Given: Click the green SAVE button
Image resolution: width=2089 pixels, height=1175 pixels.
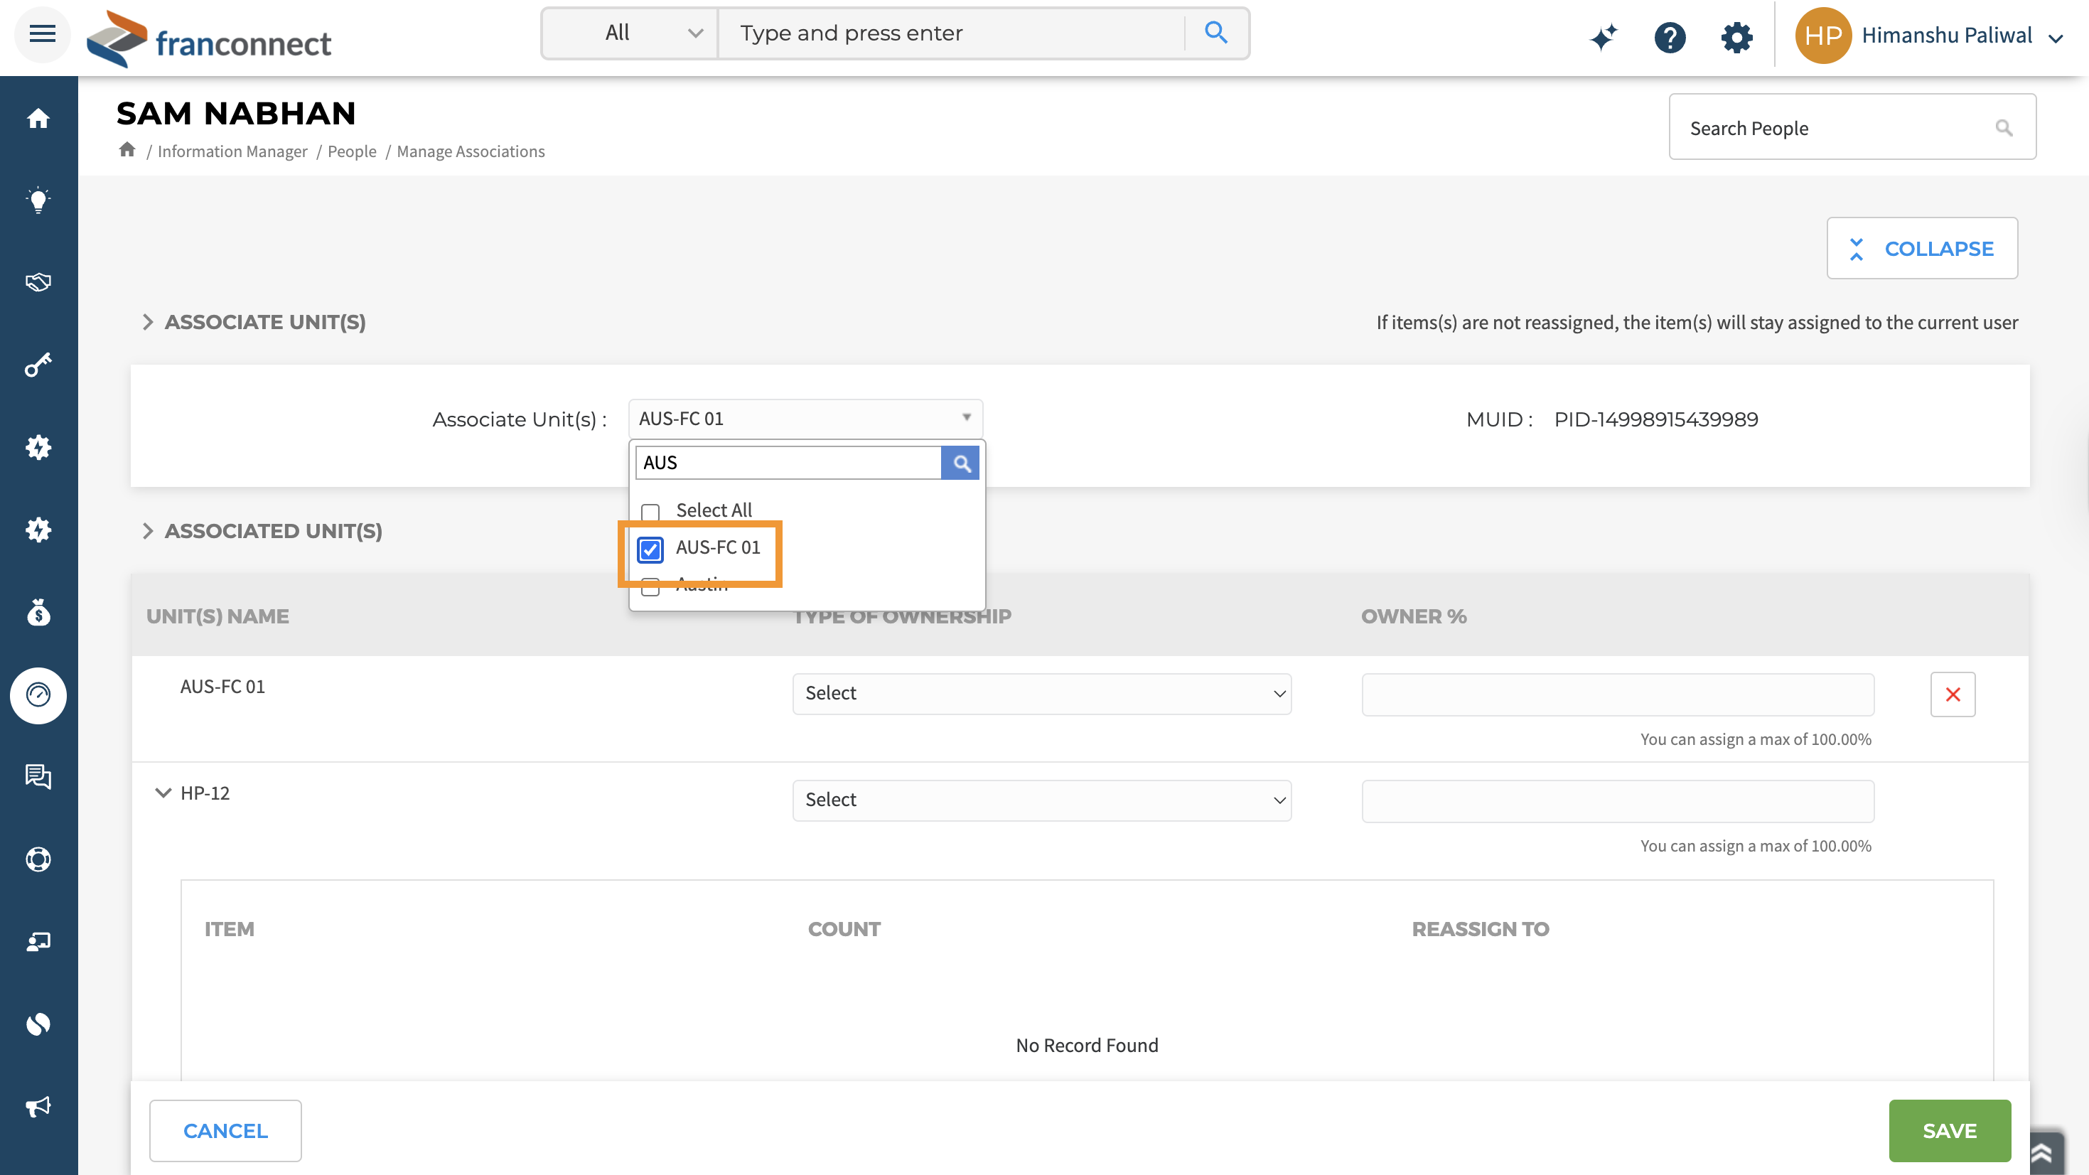Looking at the screenshot, I should pyautogui.click(x=1949, y=1130).
